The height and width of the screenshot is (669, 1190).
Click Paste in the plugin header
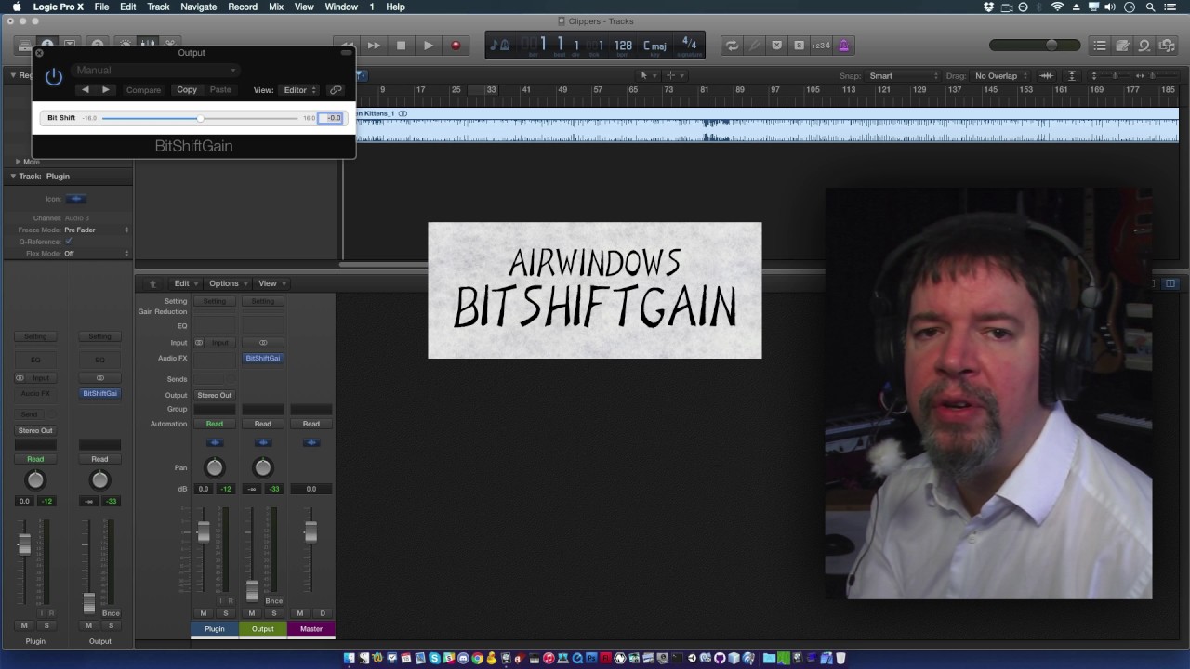220,90
